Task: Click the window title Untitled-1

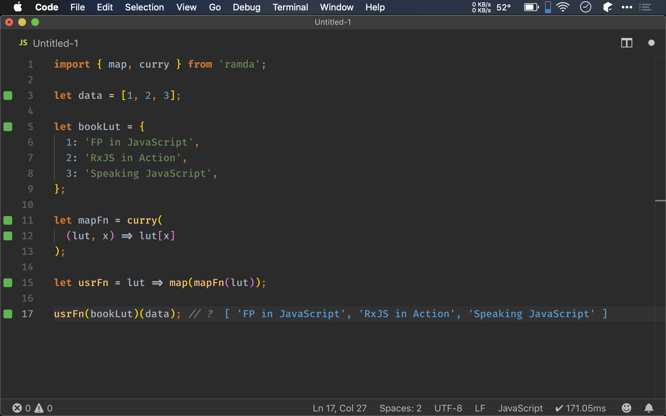Action: coord(333,22)
